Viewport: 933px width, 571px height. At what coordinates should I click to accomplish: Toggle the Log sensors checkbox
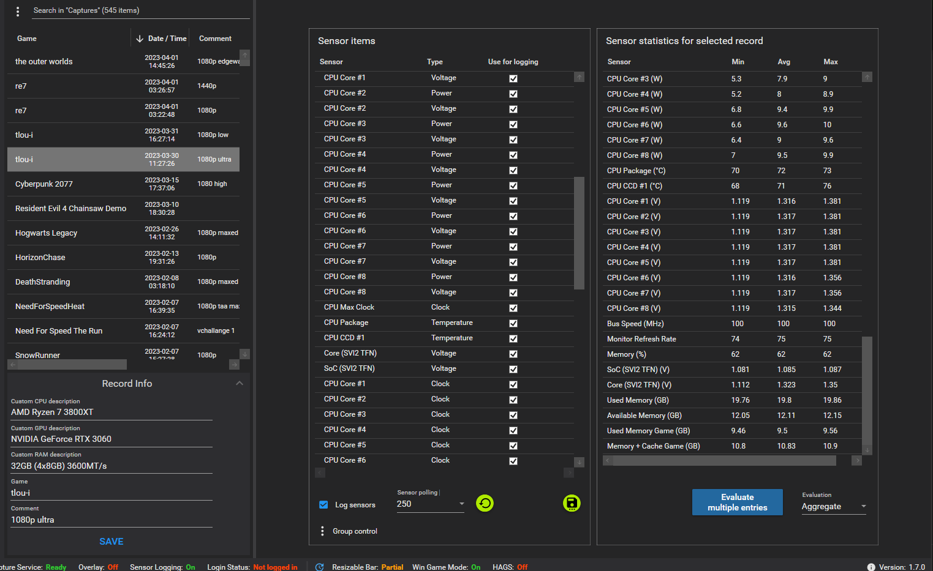(323, 505)
